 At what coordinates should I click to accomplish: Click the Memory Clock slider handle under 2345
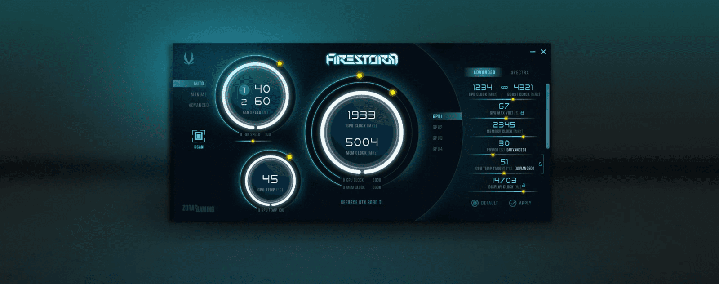click(523, 137)
